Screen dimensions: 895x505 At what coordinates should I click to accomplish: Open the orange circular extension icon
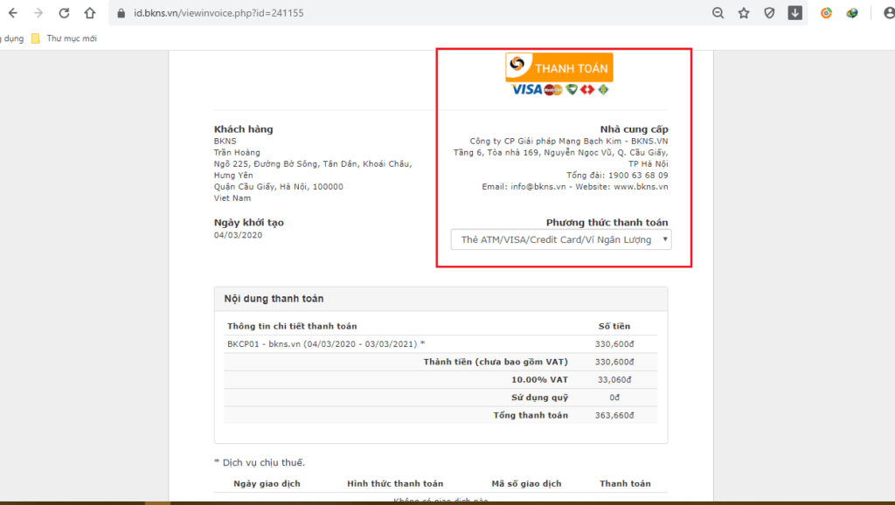click(826, 13)
